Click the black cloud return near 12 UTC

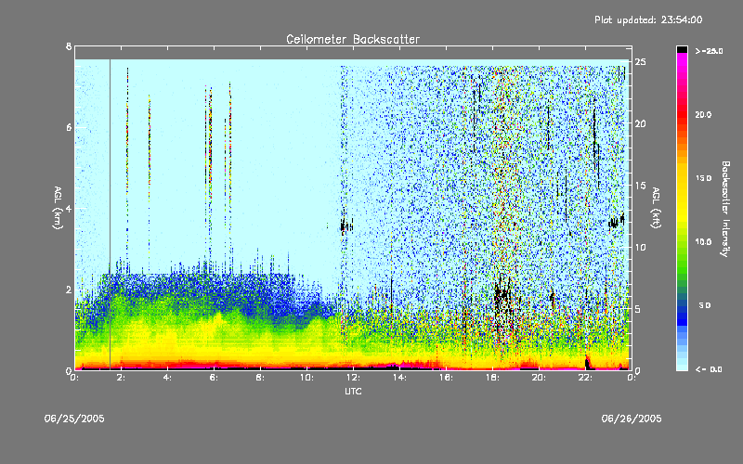tap(346, 226)
